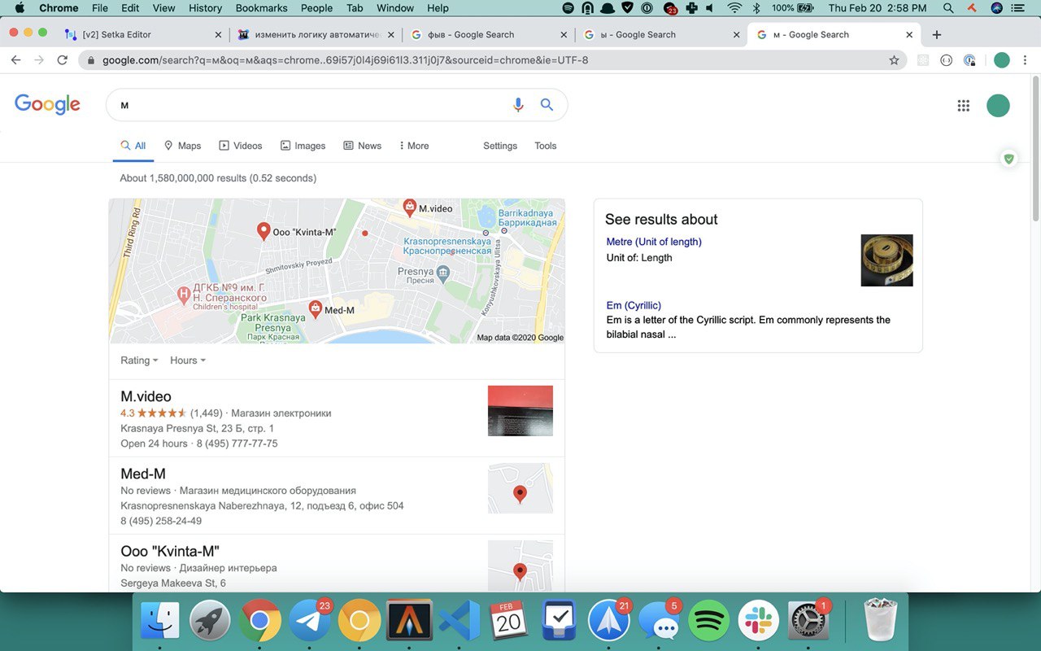Select the "фыв - Google Search" tab
The width and height of the screenshot is (1041, 651).
pos(488,35)
